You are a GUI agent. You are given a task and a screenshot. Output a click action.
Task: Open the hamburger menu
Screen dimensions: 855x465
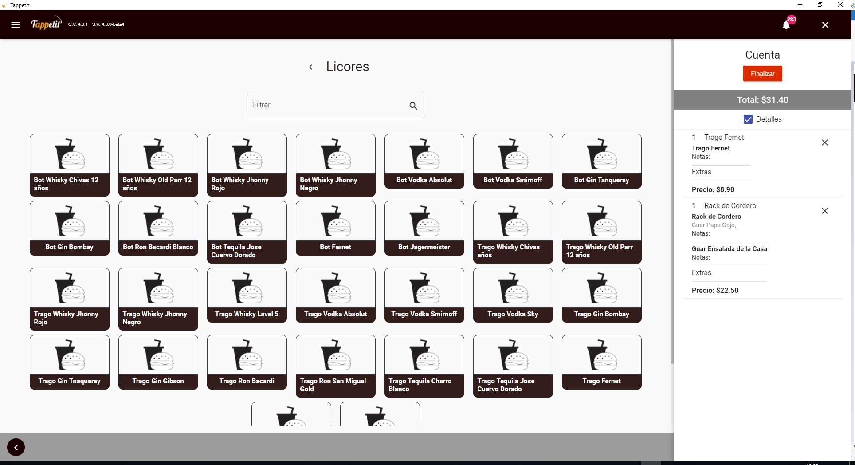(16, 25)
